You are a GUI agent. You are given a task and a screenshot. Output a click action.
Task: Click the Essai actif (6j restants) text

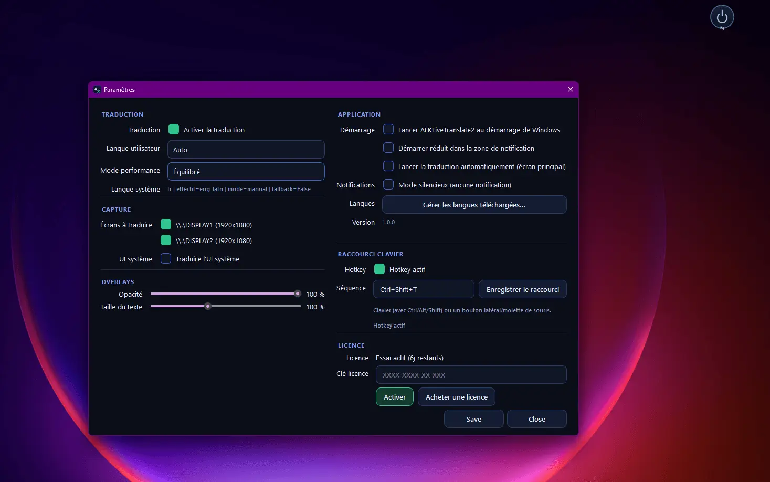(409, 358)
